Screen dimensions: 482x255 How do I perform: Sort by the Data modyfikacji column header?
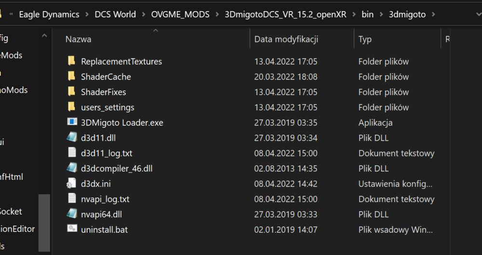click(286, 40)
